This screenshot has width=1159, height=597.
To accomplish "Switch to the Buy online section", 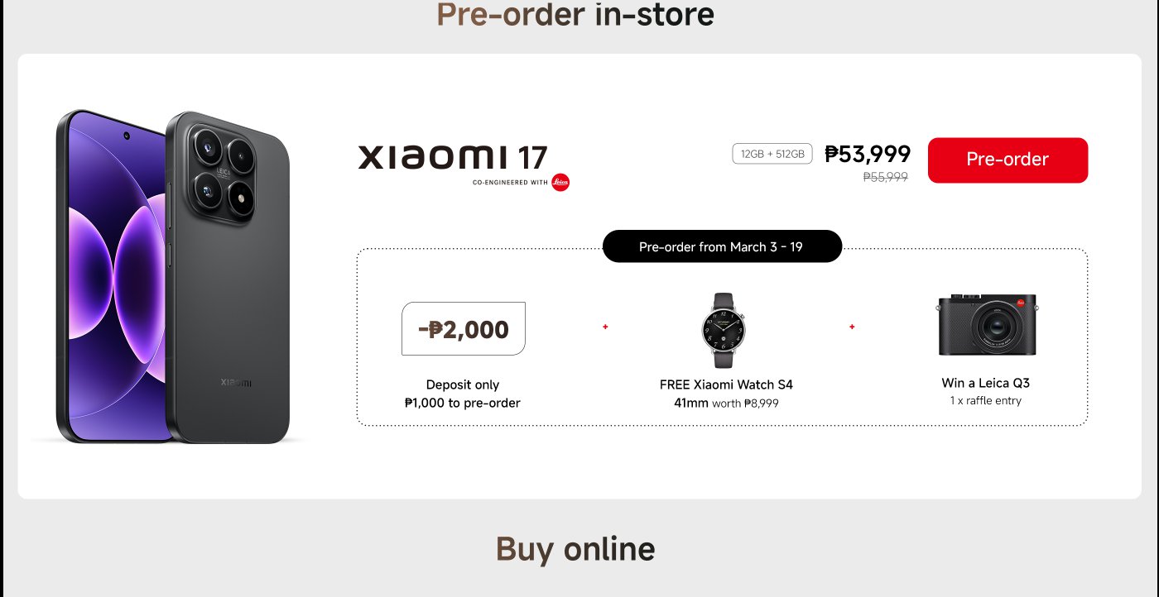I will pyautogui.click(x=576, y=547).
